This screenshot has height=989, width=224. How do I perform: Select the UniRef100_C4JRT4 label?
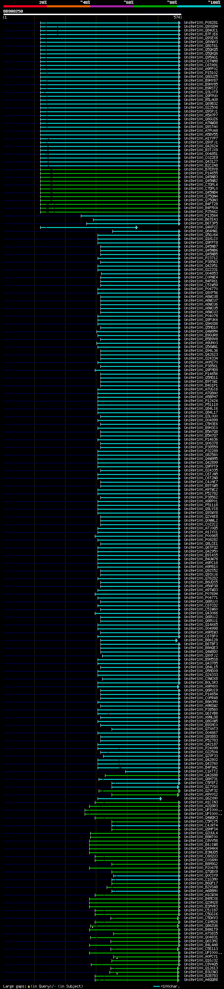tap(201, 826)
